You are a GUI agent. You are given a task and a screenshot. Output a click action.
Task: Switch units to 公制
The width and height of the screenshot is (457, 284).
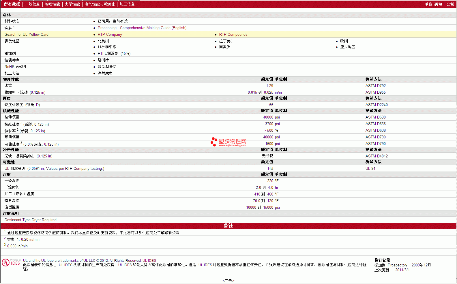(450, 4)
